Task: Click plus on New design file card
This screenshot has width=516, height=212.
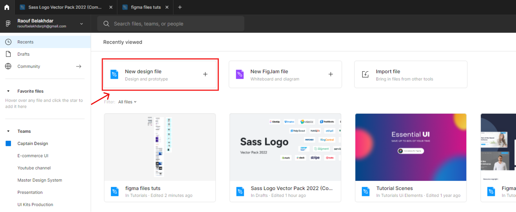Action: [205, 74]
